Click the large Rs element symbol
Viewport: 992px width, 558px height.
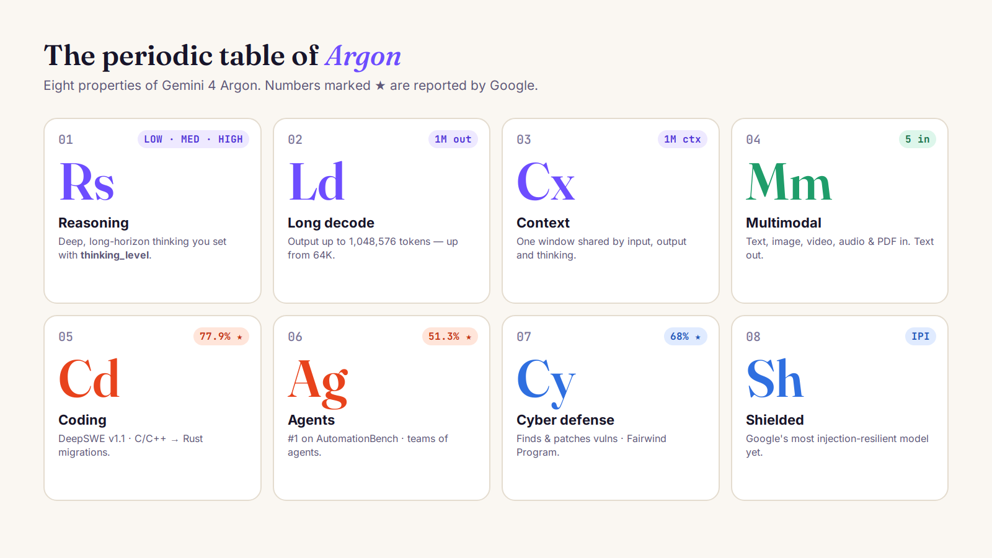coord(87,182)
